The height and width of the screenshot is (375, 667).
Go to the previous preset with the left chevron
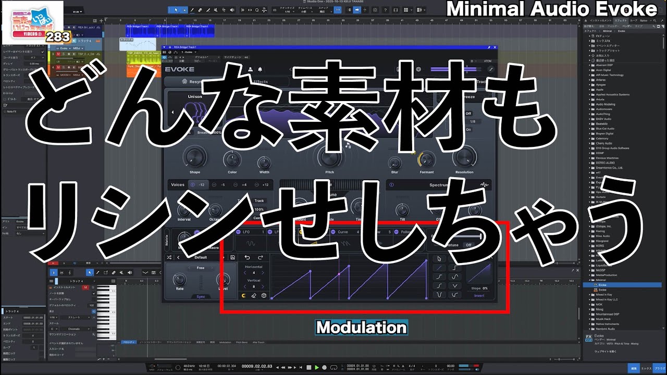179,257
